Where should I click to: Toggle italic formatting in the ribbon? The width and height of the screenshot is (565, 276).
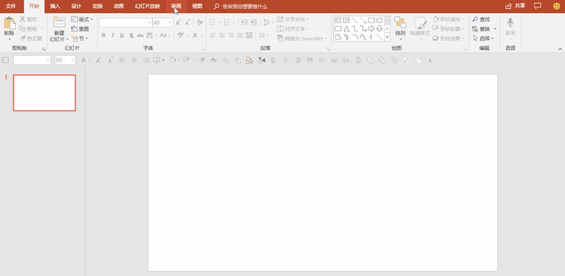click(x=112, y=35)
